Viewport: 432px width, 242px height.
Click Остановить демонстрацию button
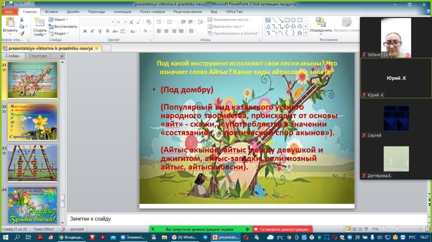282,229
